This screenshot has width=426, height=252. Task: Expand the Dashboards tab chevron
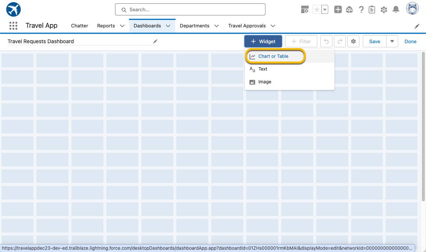[168, 26]
